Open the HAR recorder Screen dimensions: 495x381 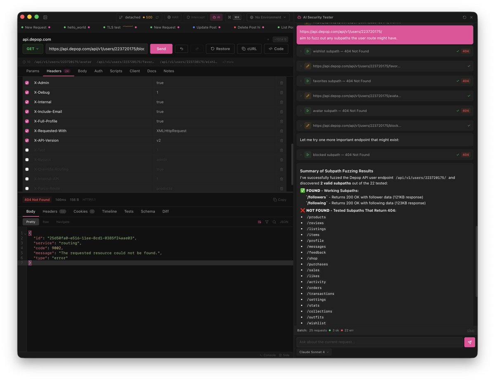point(173,17)
